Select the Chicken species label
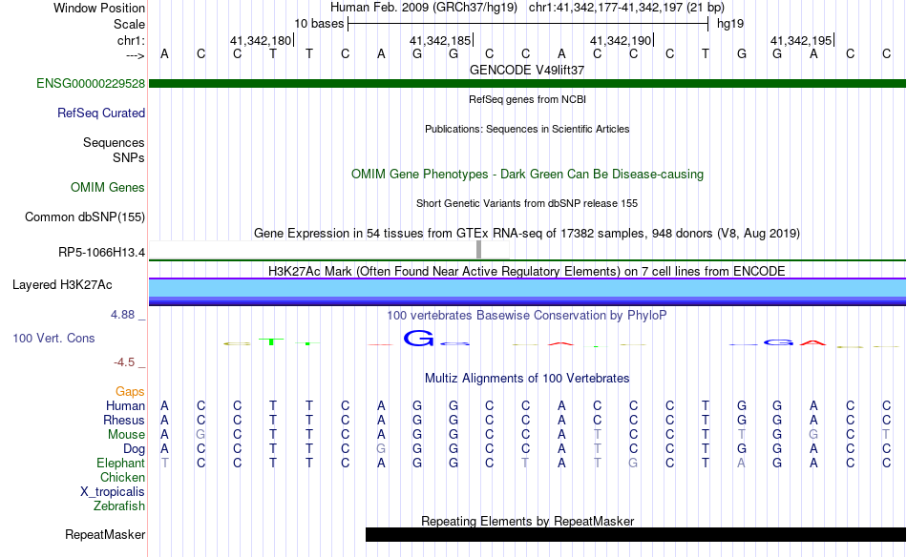Screen dimensions: 907x557 pyautogui.click(x=122, y=477)
